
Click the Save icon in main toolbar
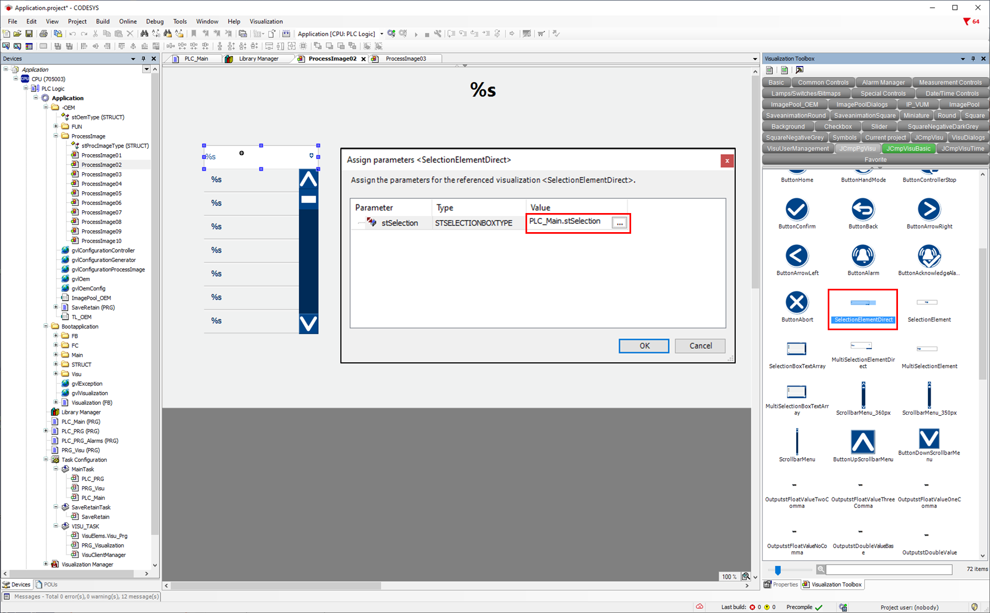[x=29, y=34]
